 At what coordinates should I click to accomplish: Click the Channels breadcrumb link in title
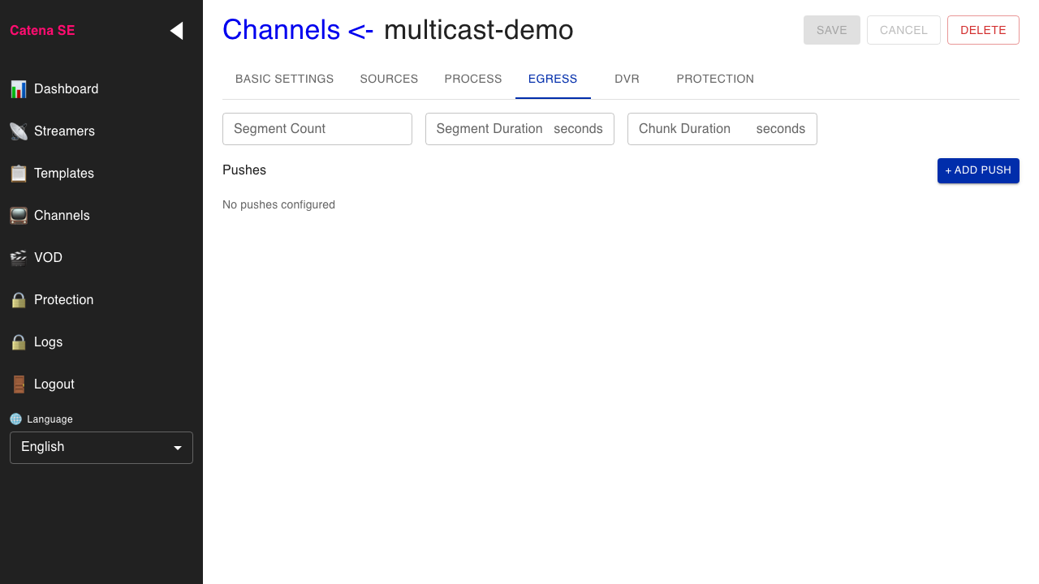(281, 30)
